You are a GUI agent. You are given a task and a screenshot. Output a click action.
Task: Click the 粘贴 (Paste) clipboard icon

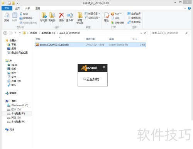(15, 17)
